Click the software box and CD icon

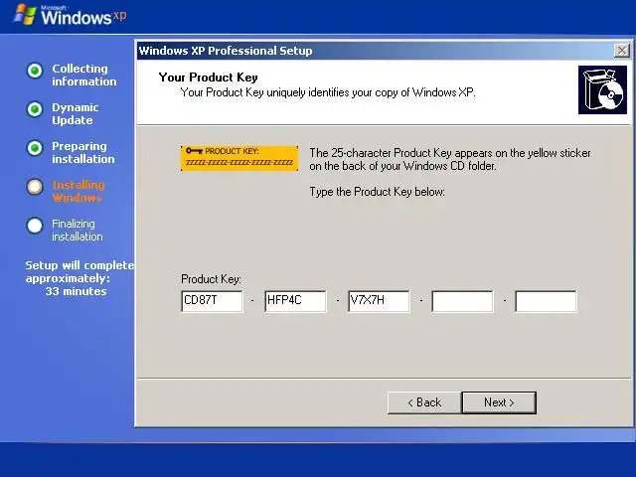tap(602, 90)
